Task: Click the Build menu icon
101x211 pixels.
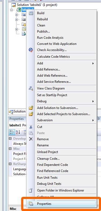Action: click(x=31, y=13)
